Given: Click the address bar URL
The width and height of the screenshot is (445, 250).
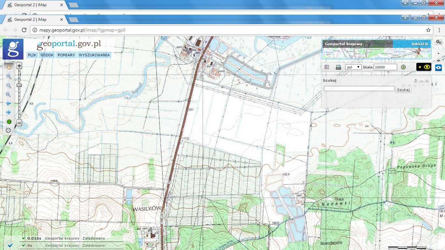Looking at the screenshot, I should 82,30.
